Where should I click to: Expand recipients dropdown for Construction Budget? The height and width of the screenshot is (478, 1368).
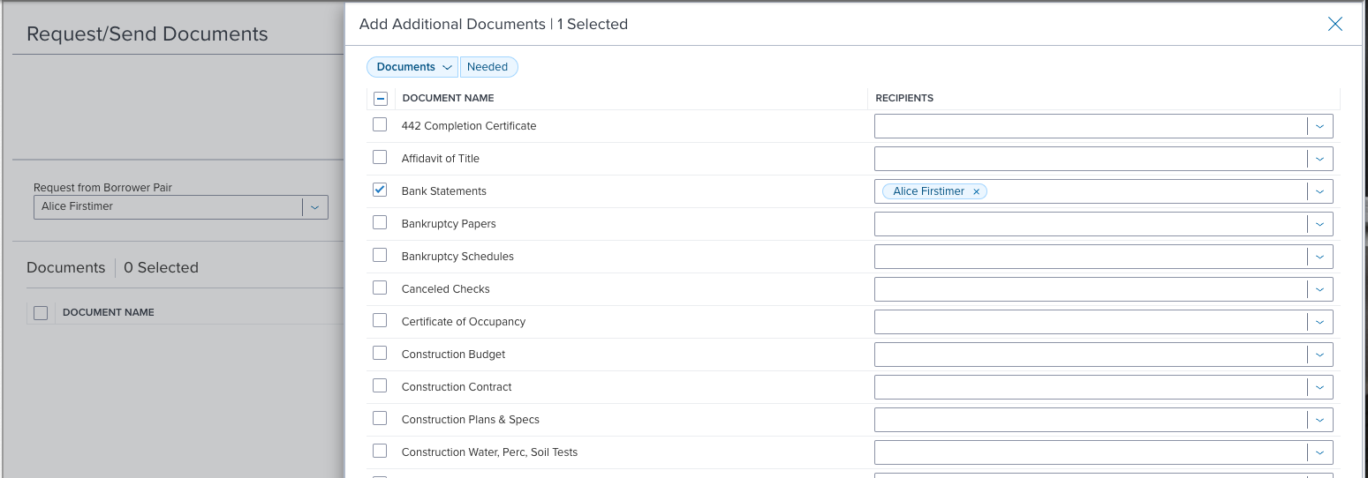click(x=1319, y=355)
